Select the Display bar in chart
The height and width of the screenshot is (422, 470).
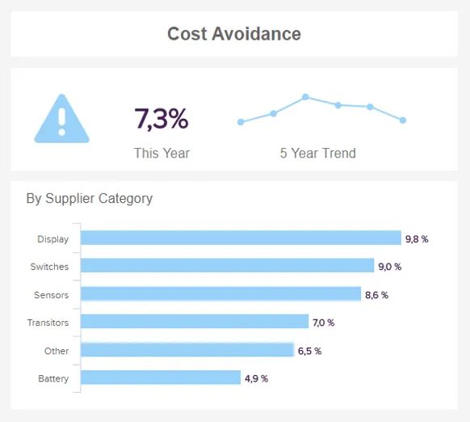point(241,238)
